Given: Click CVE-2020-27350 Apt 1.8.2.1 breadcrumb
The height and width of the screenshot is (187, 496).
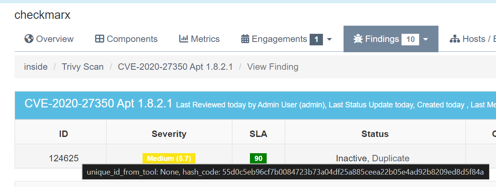Looking at the screenshot, I should [175, 67].
